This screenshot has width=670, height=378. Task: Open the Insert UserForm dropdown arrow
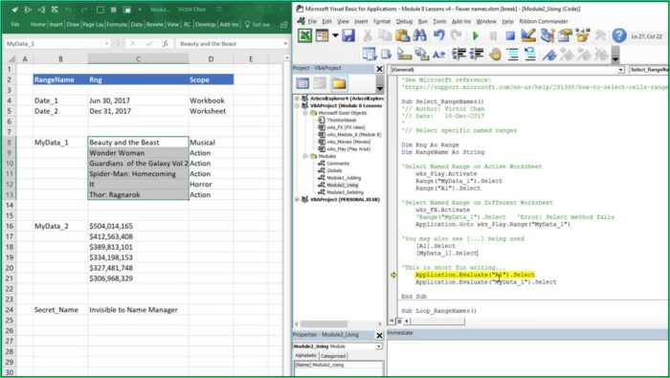click(x=335, y=35)
